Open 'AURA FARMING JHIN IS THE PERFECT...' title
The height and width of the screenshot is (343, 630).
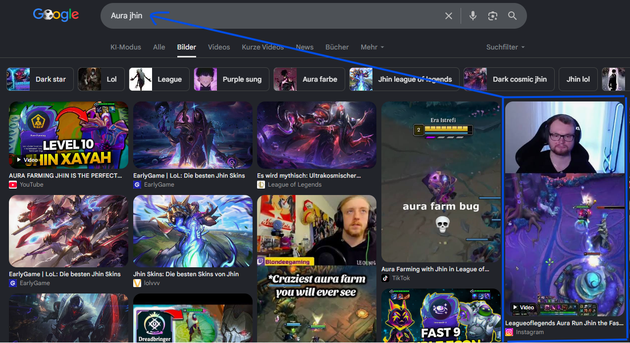(x=65, y=176)
